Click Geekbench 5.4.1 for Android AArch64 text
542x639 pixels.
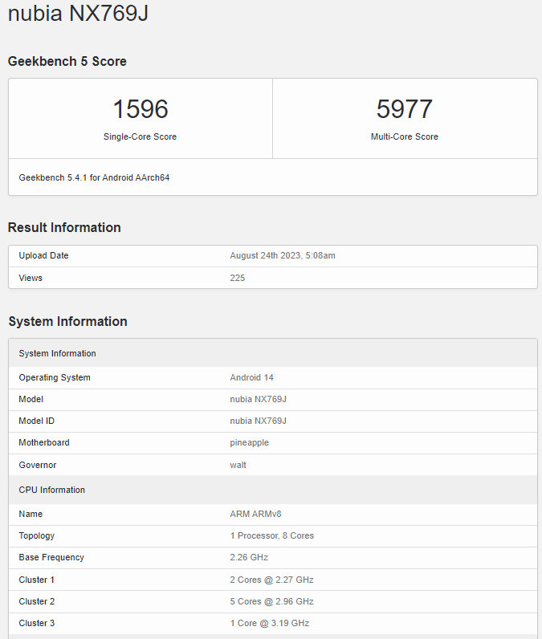click(94, 177)
